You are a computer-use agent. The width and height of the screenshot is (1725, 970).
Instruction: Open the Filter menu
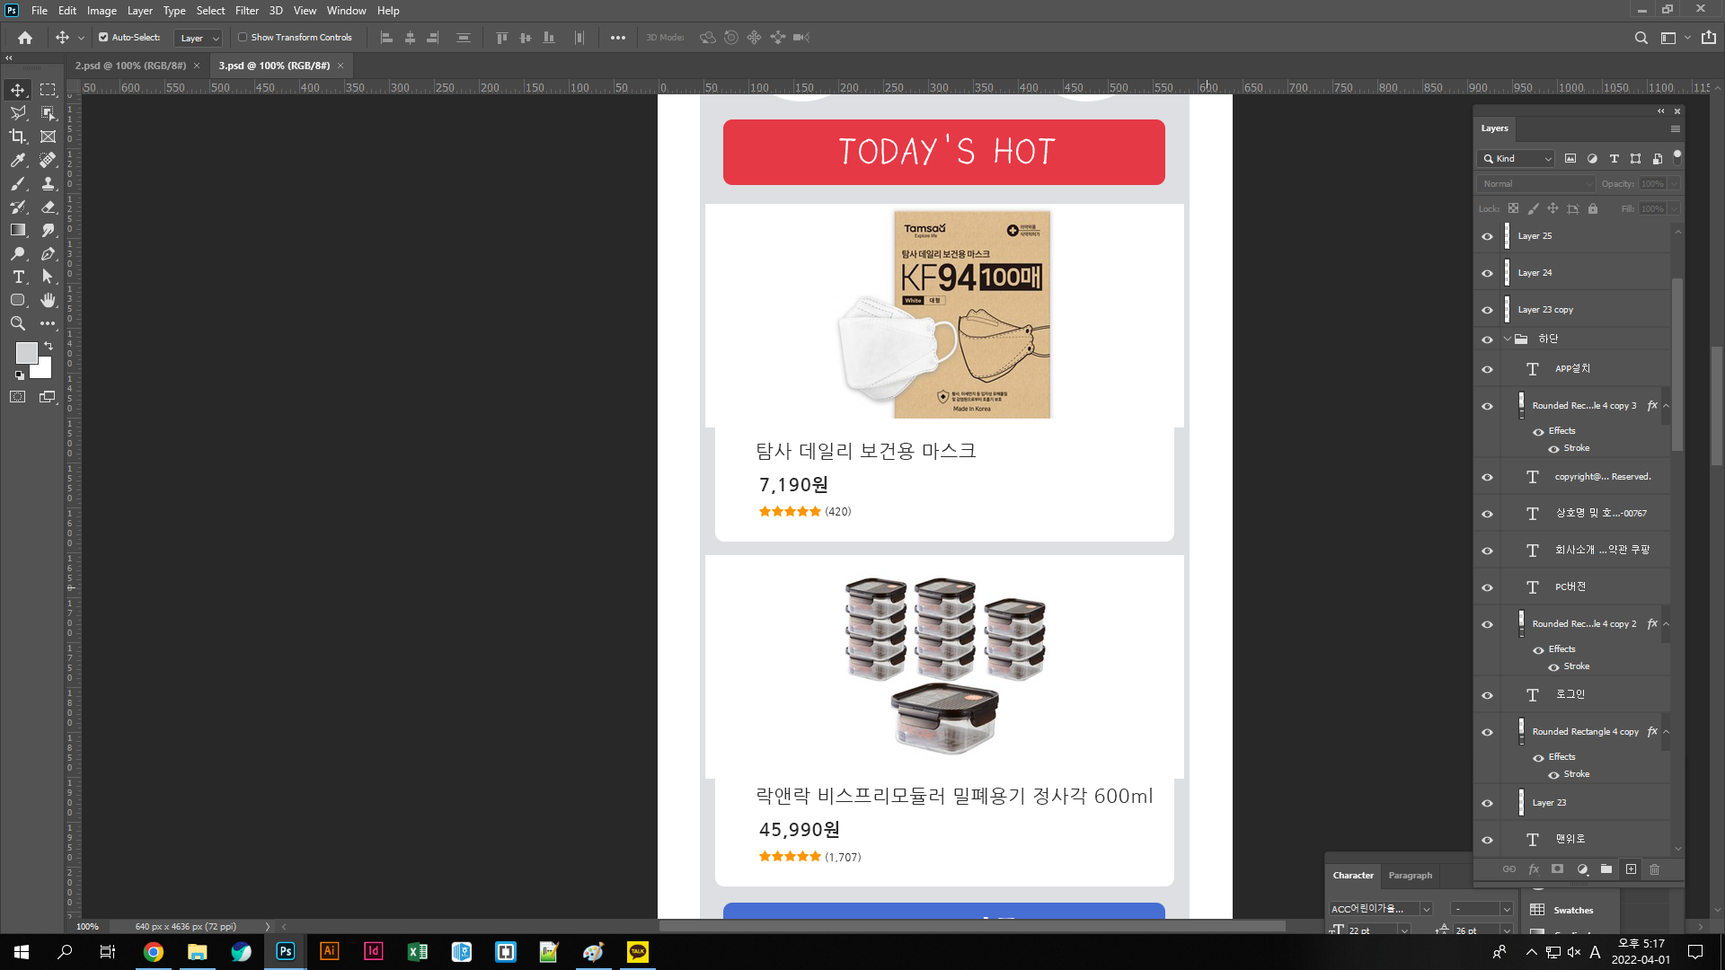pyautogui.click(x=247, y=11)
